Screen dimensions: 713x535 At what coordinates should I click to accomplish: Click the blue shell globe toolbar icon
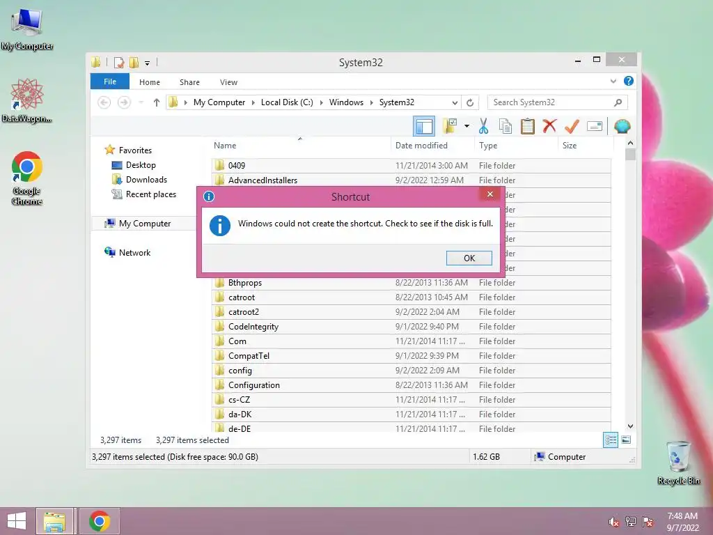(x=622, y=126)
